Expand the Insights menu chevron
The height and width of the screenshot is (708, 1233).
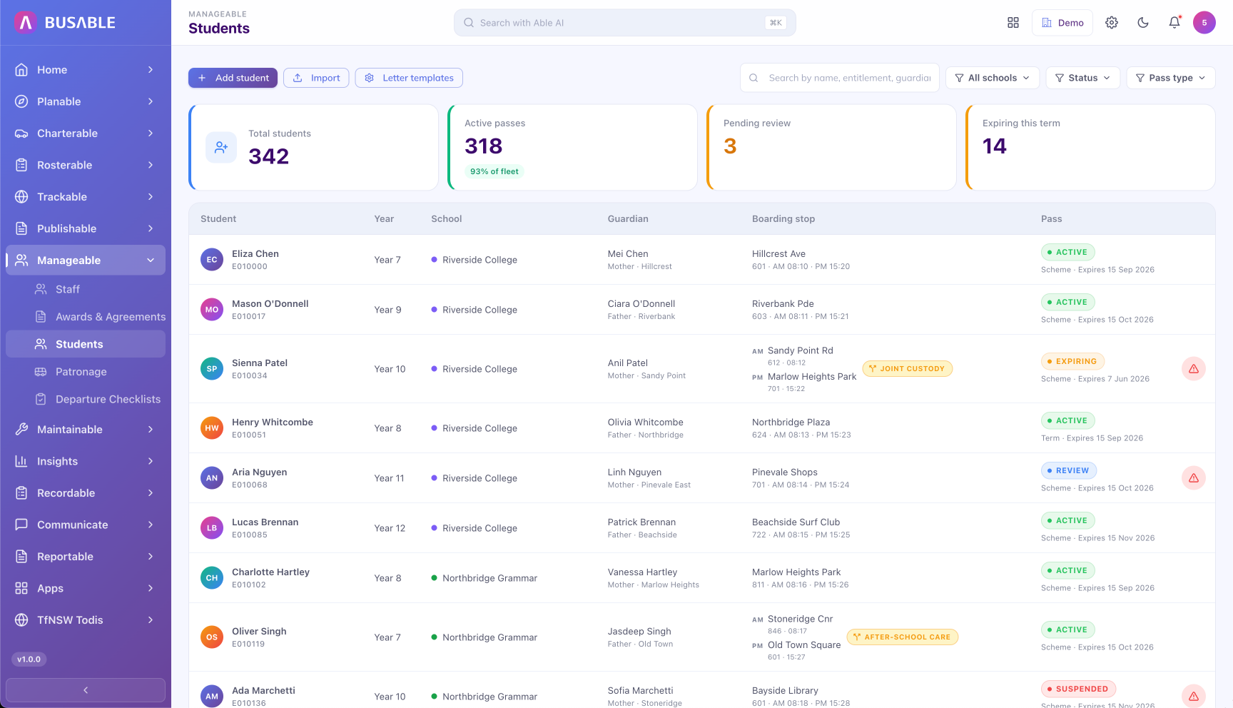151,461
